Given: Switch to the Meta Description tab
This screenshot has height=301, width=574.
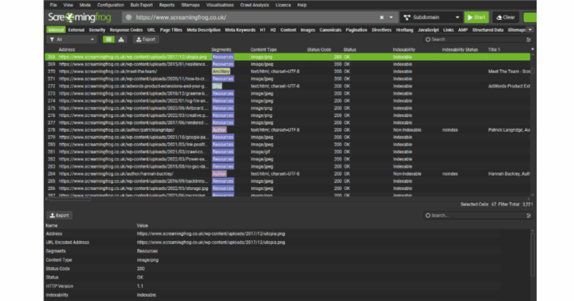Looking at the screenshot, I should 203,30.
